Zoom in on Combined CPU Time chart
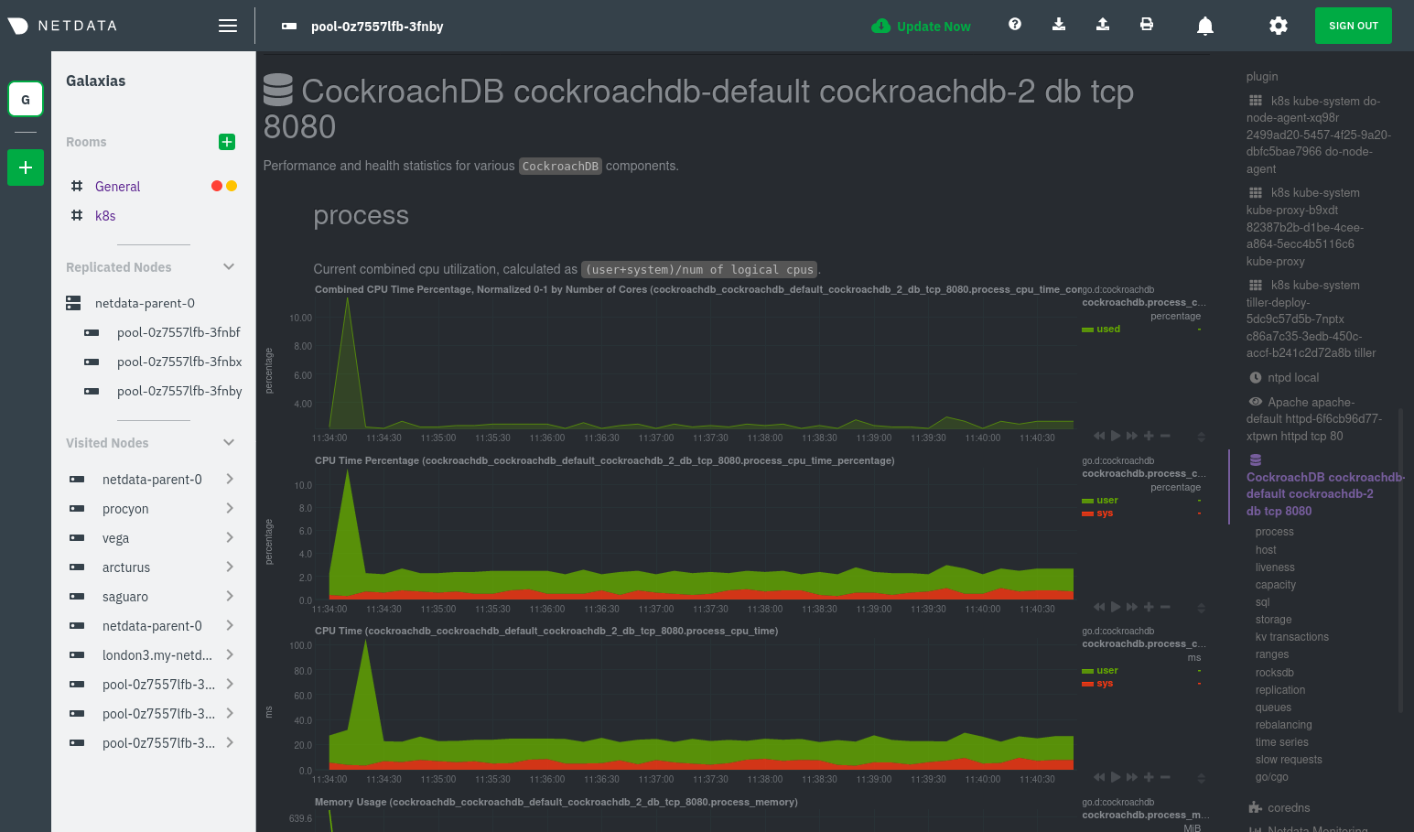 coord(1149,436)
